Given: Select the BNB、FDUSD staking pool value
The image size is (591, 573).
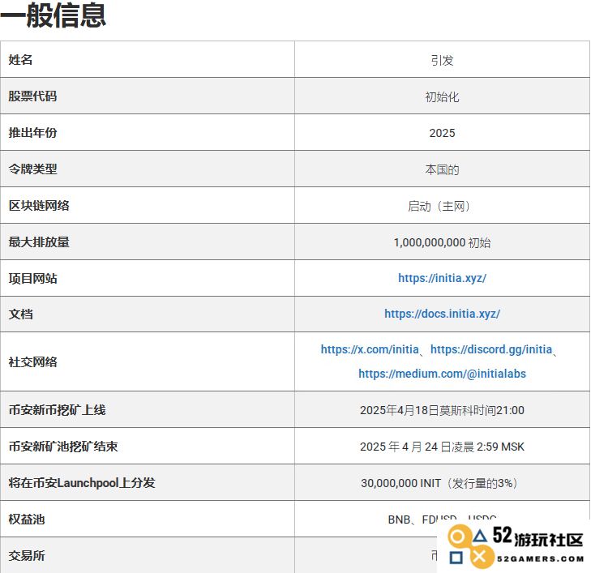Looking at the screenshot, I should point(442,520).
